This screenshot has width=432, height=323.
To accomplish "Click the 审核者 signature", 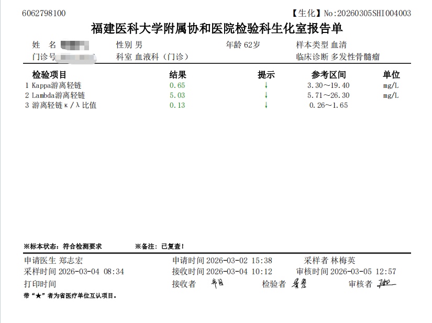I will coord(386,283).
